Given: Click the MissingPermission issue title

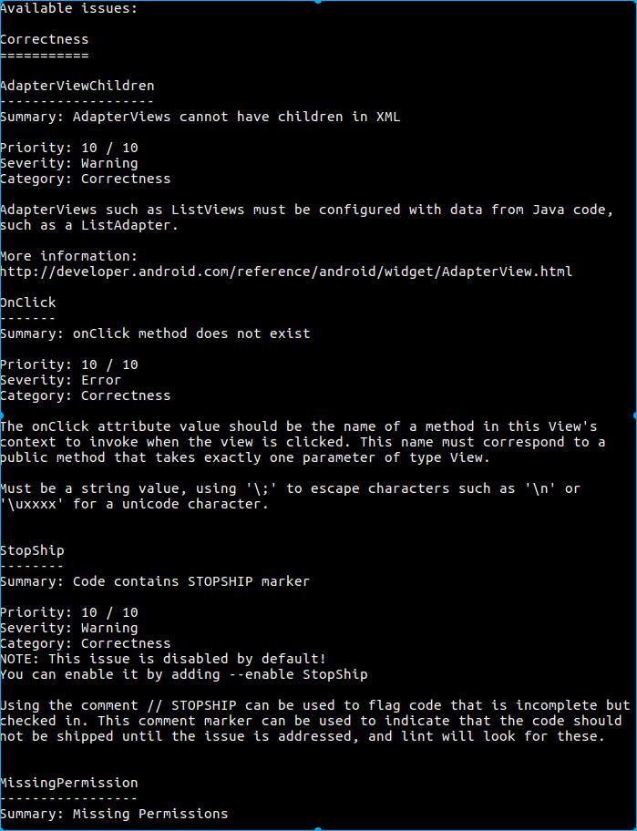Looking at the screenshot, I should click(x=69, y=783).
